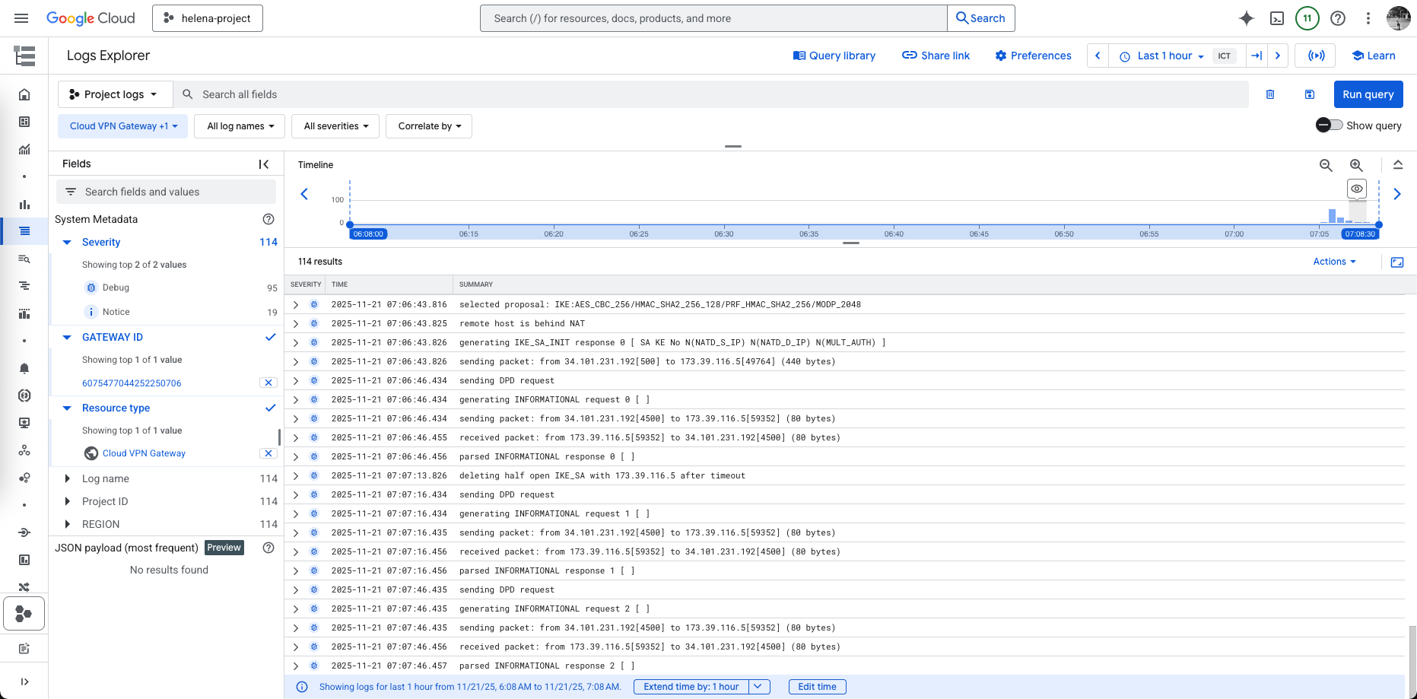Save the current query icon

pos(1310,94)
